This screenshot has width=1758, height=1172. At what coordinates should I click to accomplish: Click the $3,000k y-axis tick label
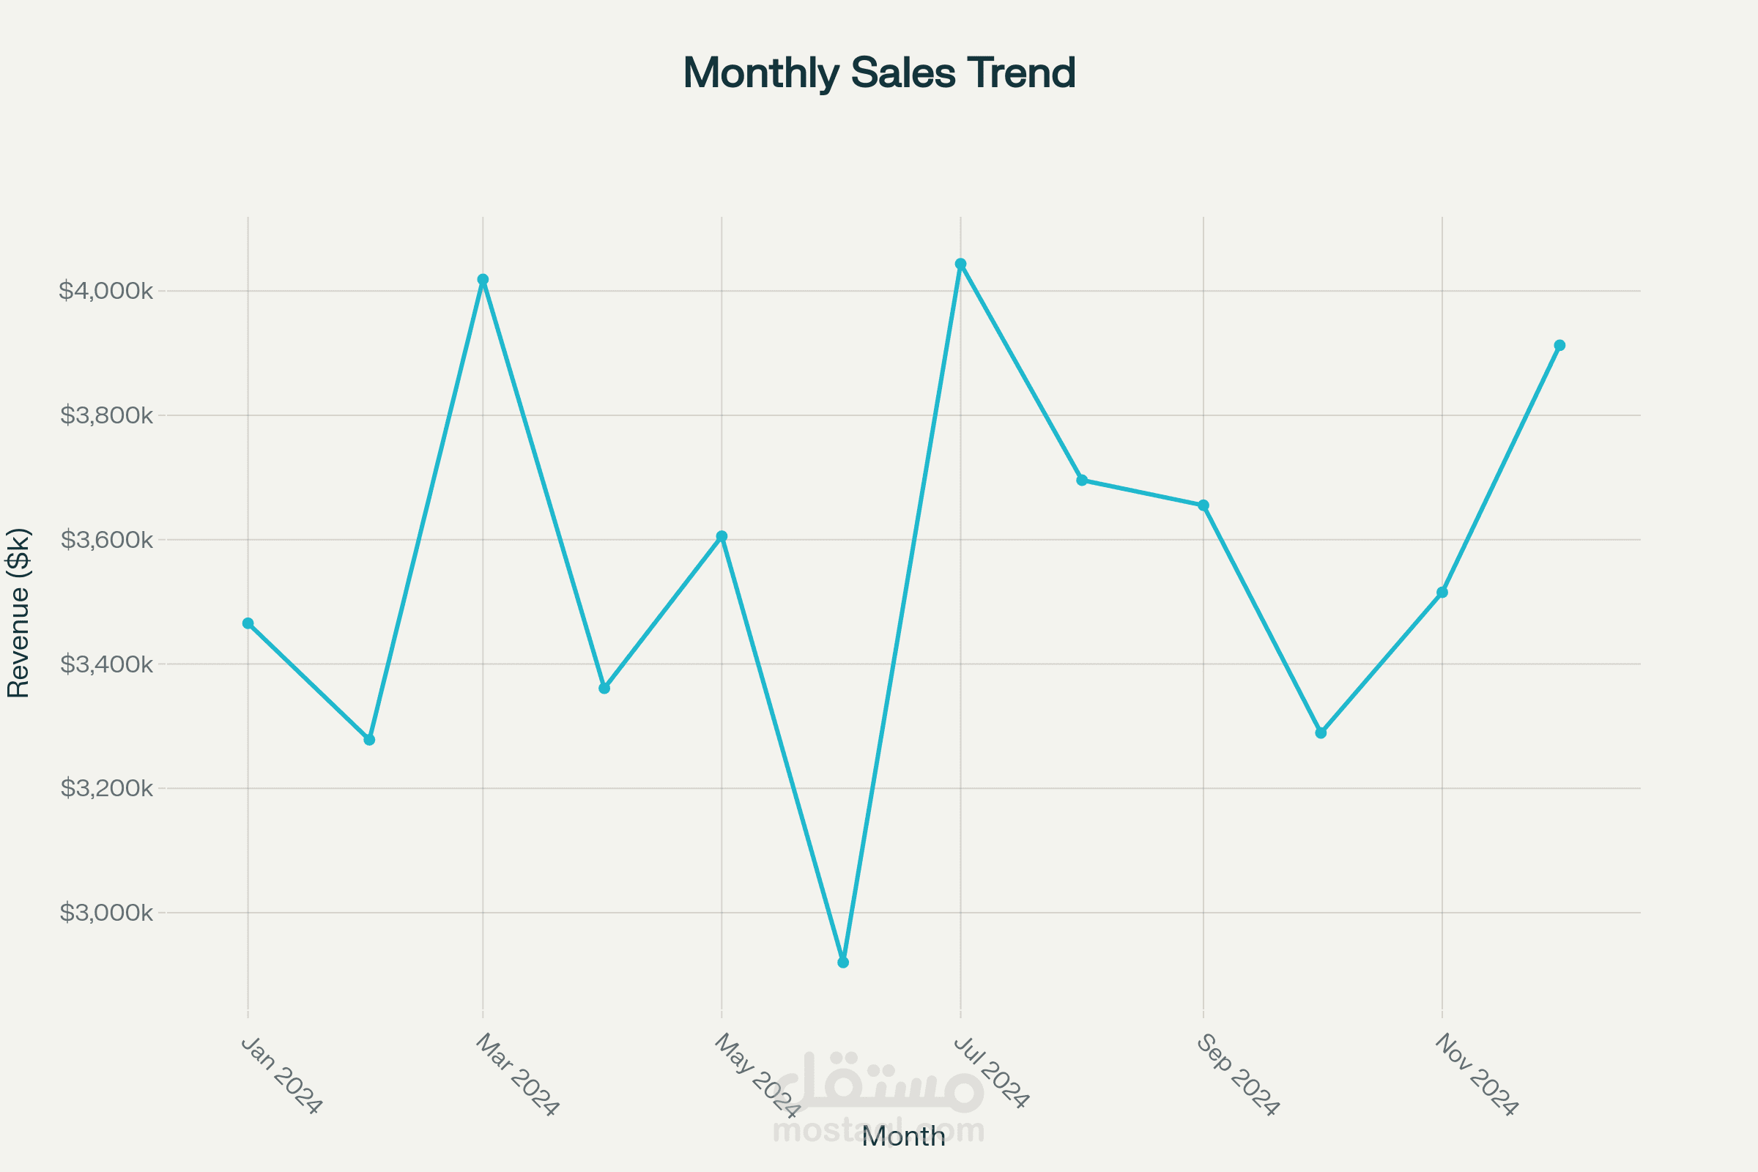coord(106,913)
